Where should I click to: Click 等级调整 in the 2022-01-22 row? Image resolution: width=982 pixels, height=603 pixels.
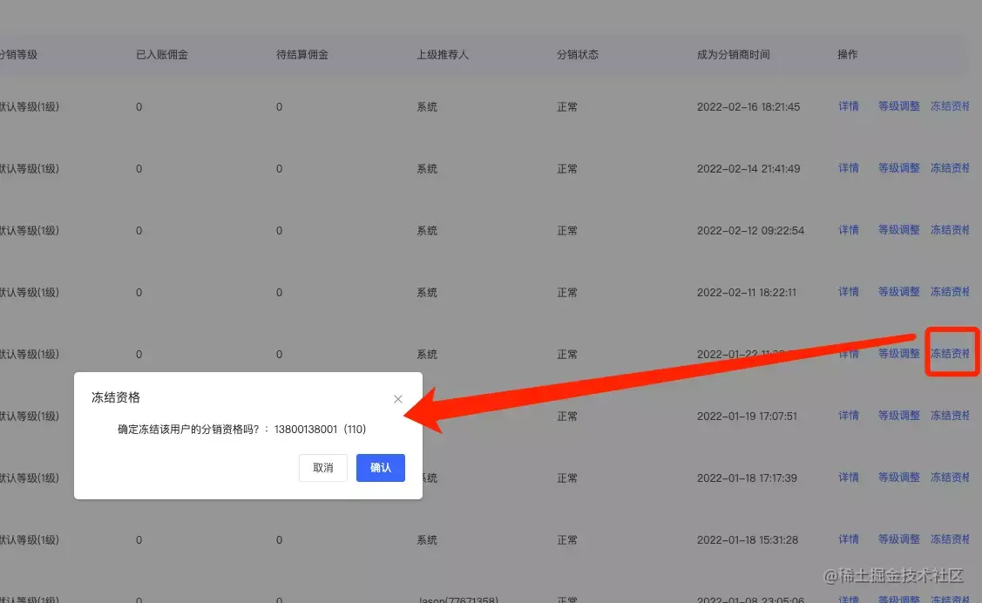click(x=898, y=354)
